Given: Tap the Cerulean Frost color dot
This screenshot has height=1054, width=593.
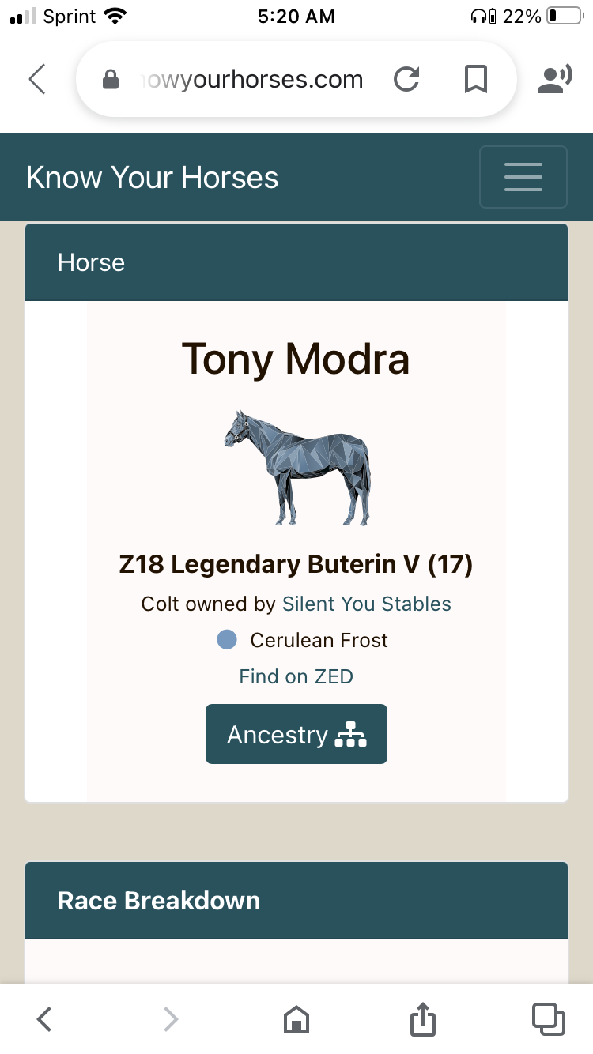Looking at the screenshot, I should [x=227, y=640].
